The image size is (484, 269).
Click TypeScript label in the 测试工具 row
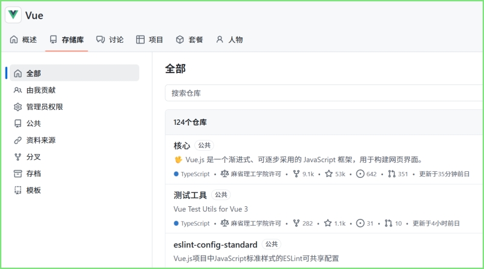click(195, 223)
